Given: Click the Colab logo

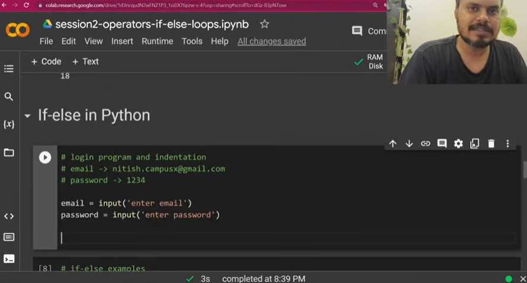Looking at the screenshot, I should point(18,30).
